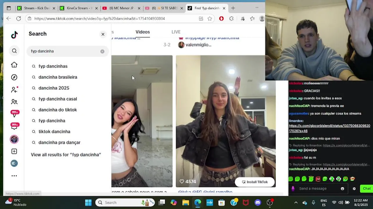
Task: Open the weather widget showing 15°C Nublado
Action: (16, 202)
